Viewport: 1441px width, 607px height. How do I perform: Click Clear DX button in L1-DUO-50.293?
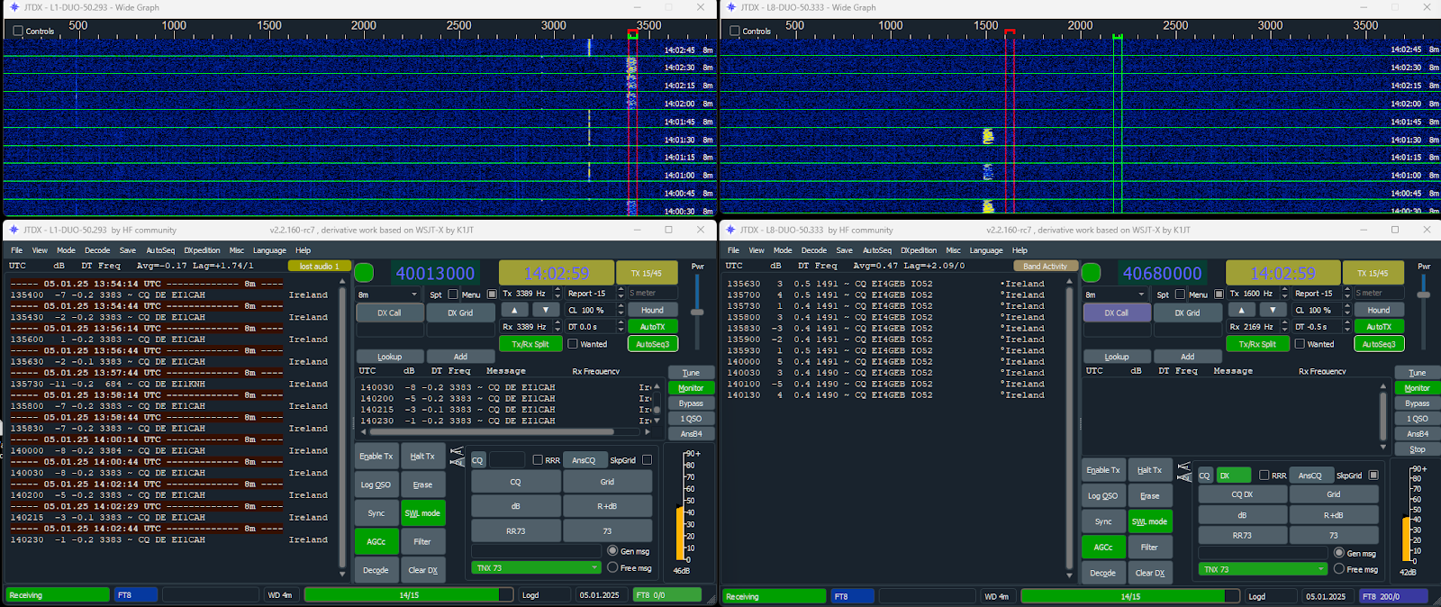pos(422,570)
